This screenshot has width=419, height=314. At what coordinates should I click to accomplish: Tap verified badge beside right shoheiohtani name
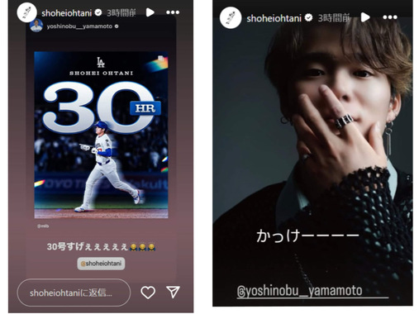309,17
